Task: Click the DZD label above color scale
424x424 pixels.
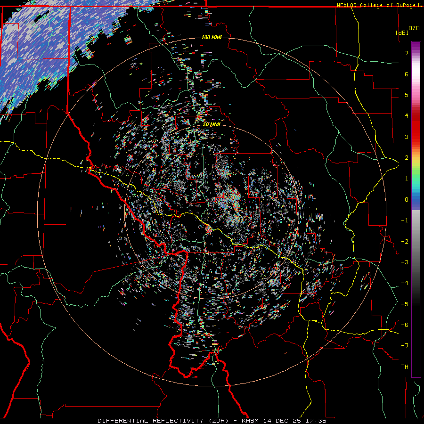Action: (x=414, y=28)
